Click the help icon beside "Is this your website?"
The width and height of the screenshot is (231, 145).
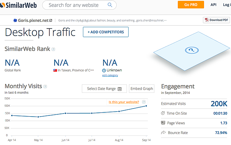[x=144, y=102]
